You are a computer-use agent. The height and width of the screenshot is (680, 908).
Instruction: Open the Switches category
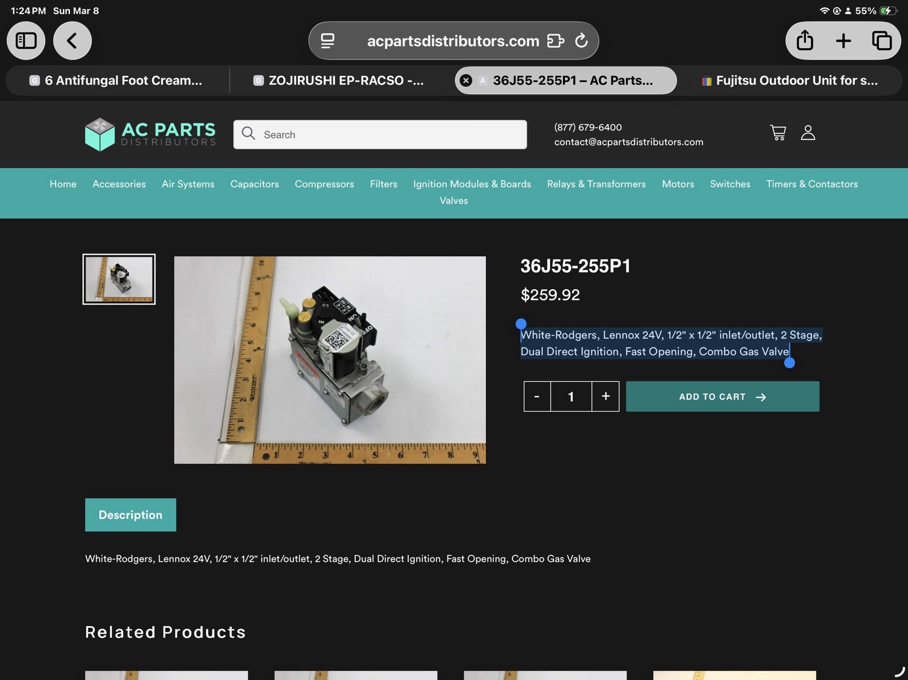(730, 184)
